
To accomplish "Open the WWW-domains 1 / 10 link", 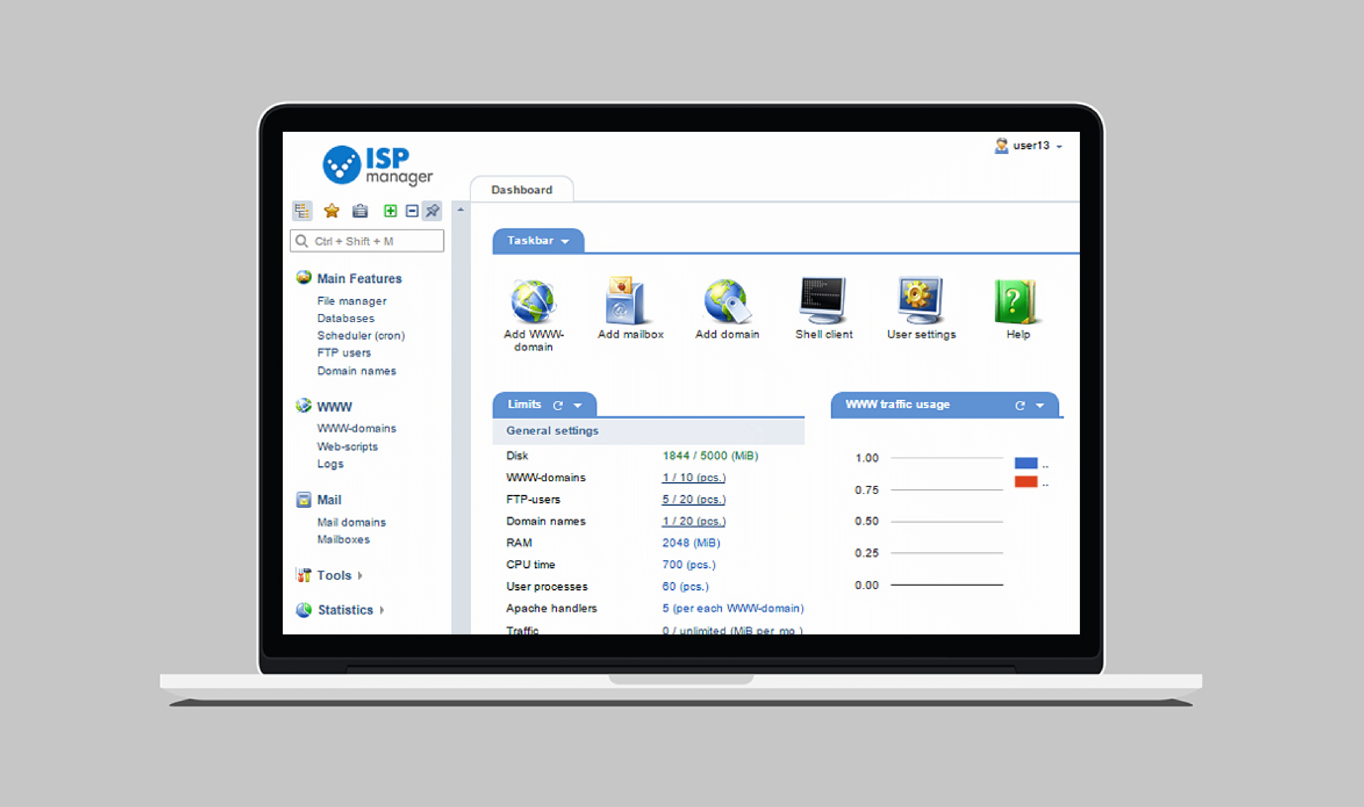I will [x=693, y=477].
